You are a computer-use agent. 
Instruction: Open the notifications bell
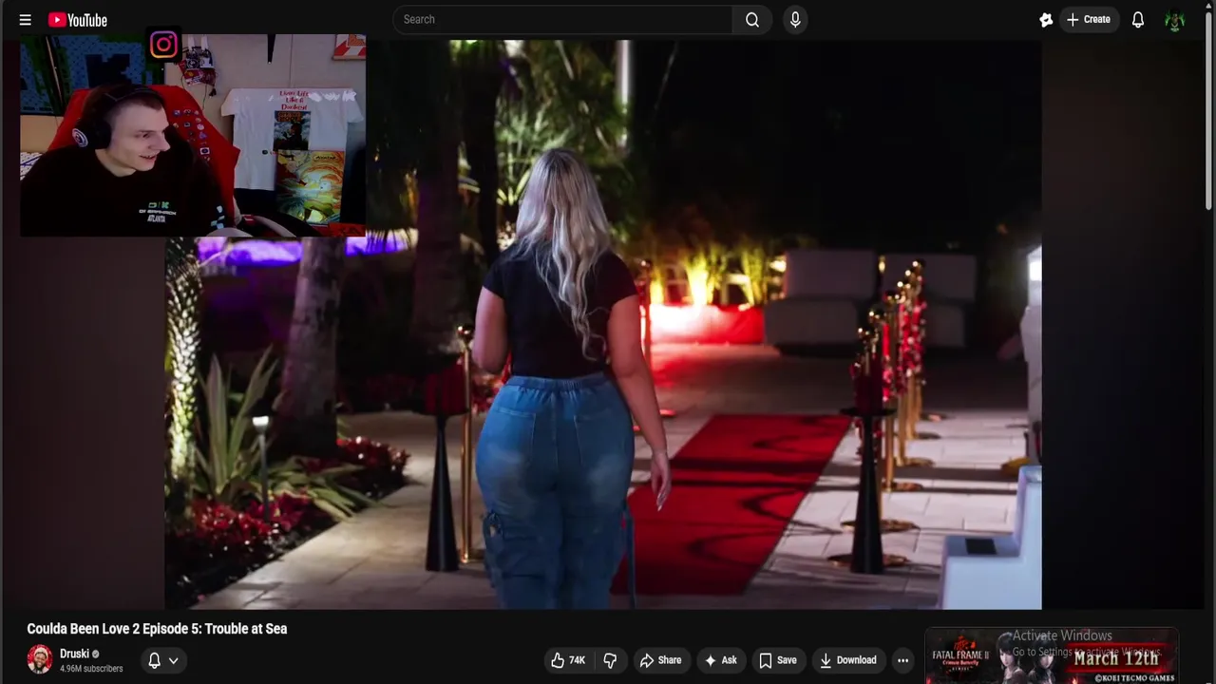pos(1138,19)
